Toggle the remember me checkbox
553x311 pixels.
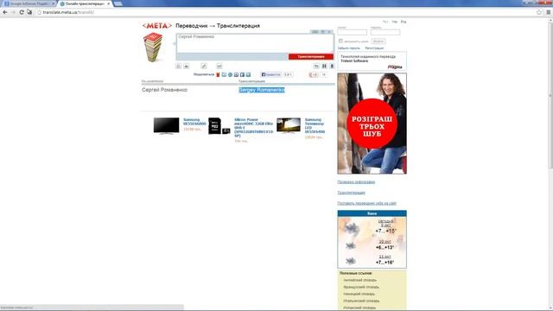point(340,41)
